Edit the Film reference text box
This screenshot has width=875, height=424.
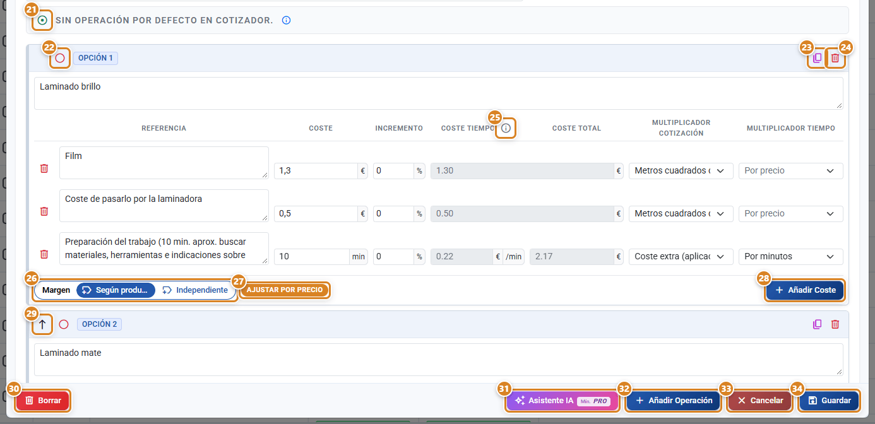tap(164, 163)
